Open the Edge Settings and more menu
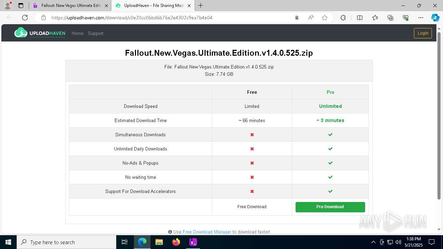443x249 pixels. point(421,18)
